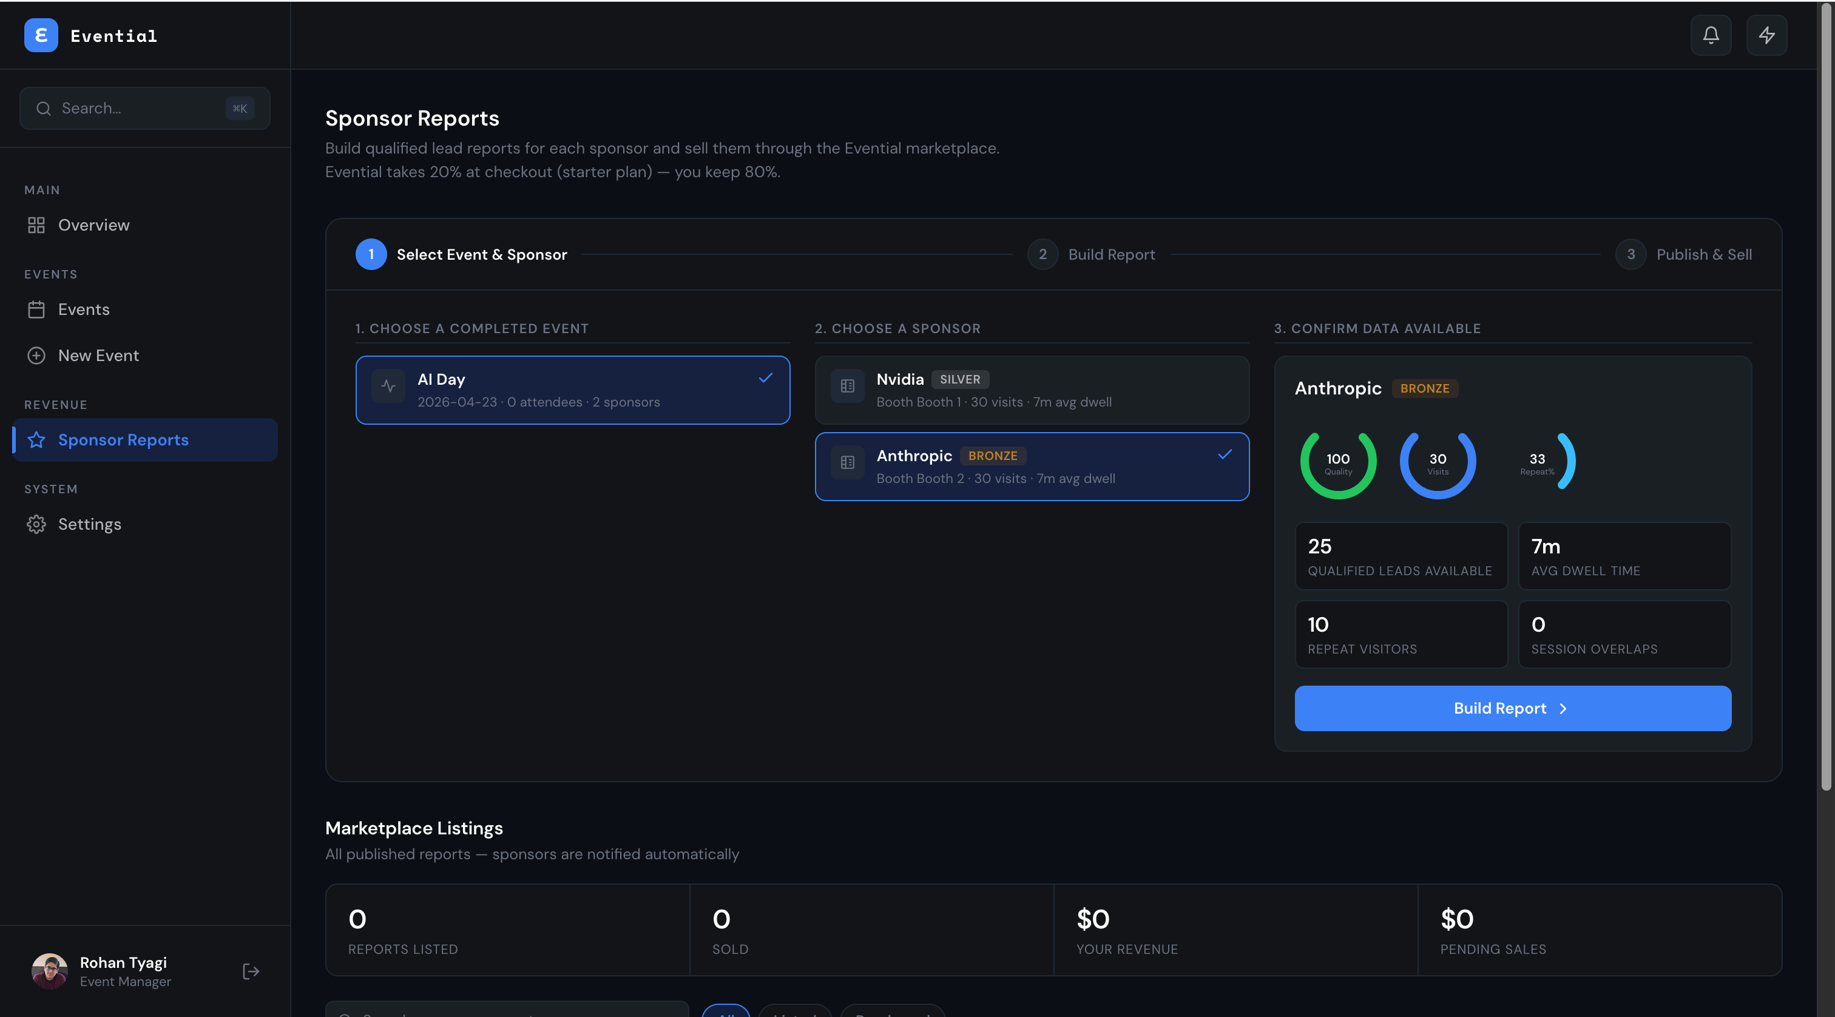Open the notifications bell icon
The height and width of the screenshot is (1017, 1835).
click(x=1711, y=35)
